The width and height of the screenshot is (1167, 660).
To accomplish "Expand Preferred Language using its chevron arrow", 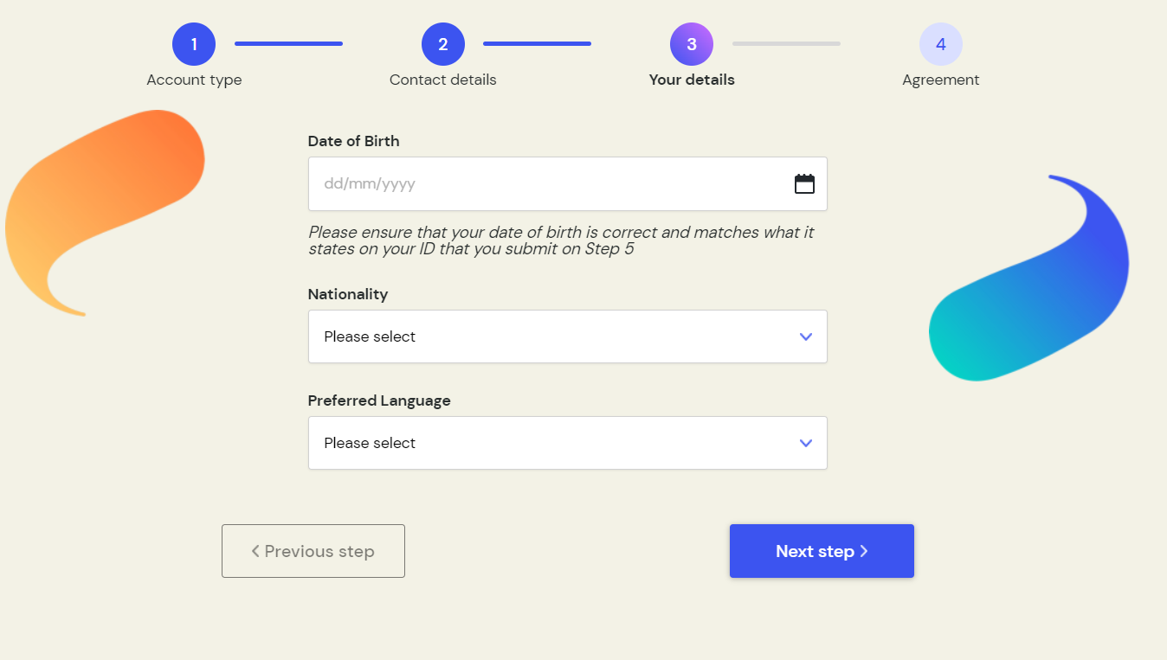I will (806, 443).
